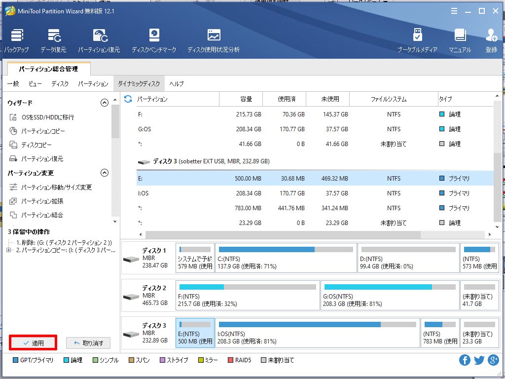
Task: Collapse the パーティション変更 section
Action: [x=105, y=173]
